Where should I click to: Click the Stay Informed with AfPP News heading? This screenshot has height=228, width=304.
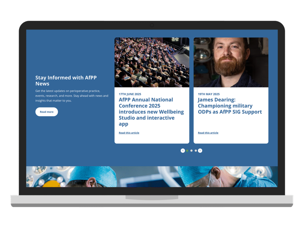[66, 81]
